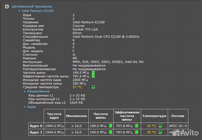Click Ядро 1 temperature graph icon
Screen dimensions: 202x140
(x=160, y=132)
